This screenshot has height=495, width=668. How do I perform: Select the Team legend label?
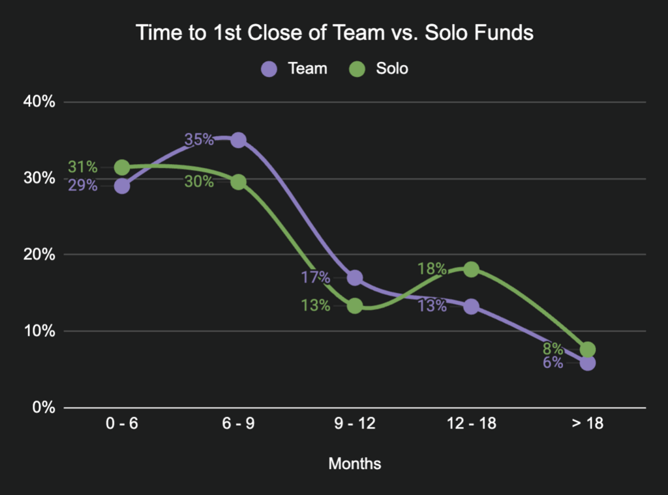pyautogui.click(x=307, y=68)
